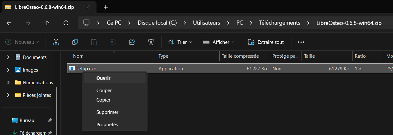Unpin Bureau using its pin icon
The image size is (393, 135).
[x=50, y=120]
